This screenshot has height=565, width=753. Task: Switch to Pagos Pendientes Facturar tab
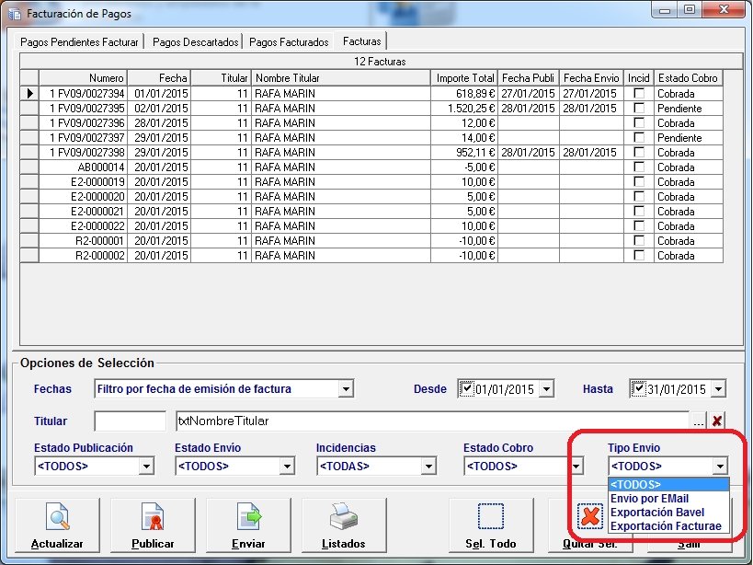click(x=79, y=42)
